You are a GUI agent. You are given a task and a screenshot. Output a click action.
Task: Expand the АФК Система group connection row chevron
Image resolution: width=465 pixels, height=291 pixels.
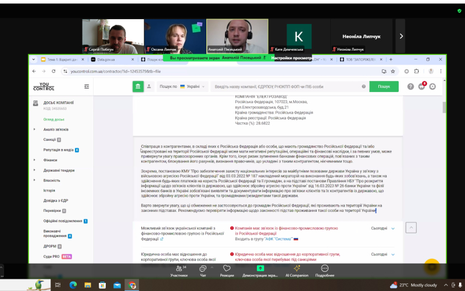393,229
